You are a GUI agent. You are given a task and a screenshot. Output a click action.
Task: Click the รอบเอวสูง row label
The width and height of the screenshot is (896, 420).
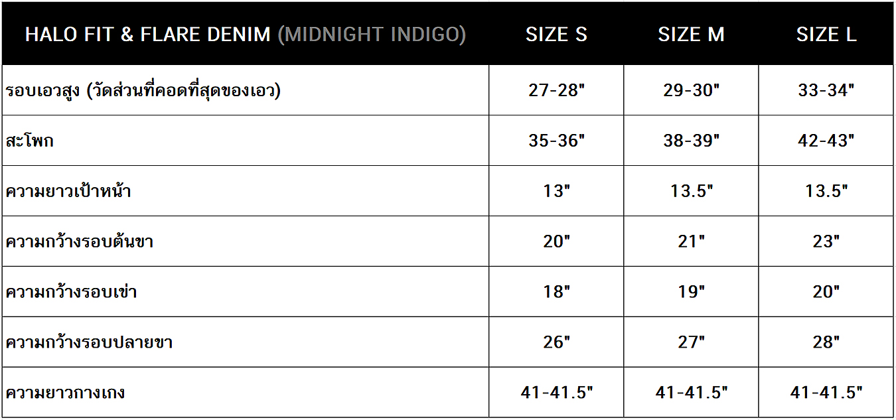[x=143, y=90]
